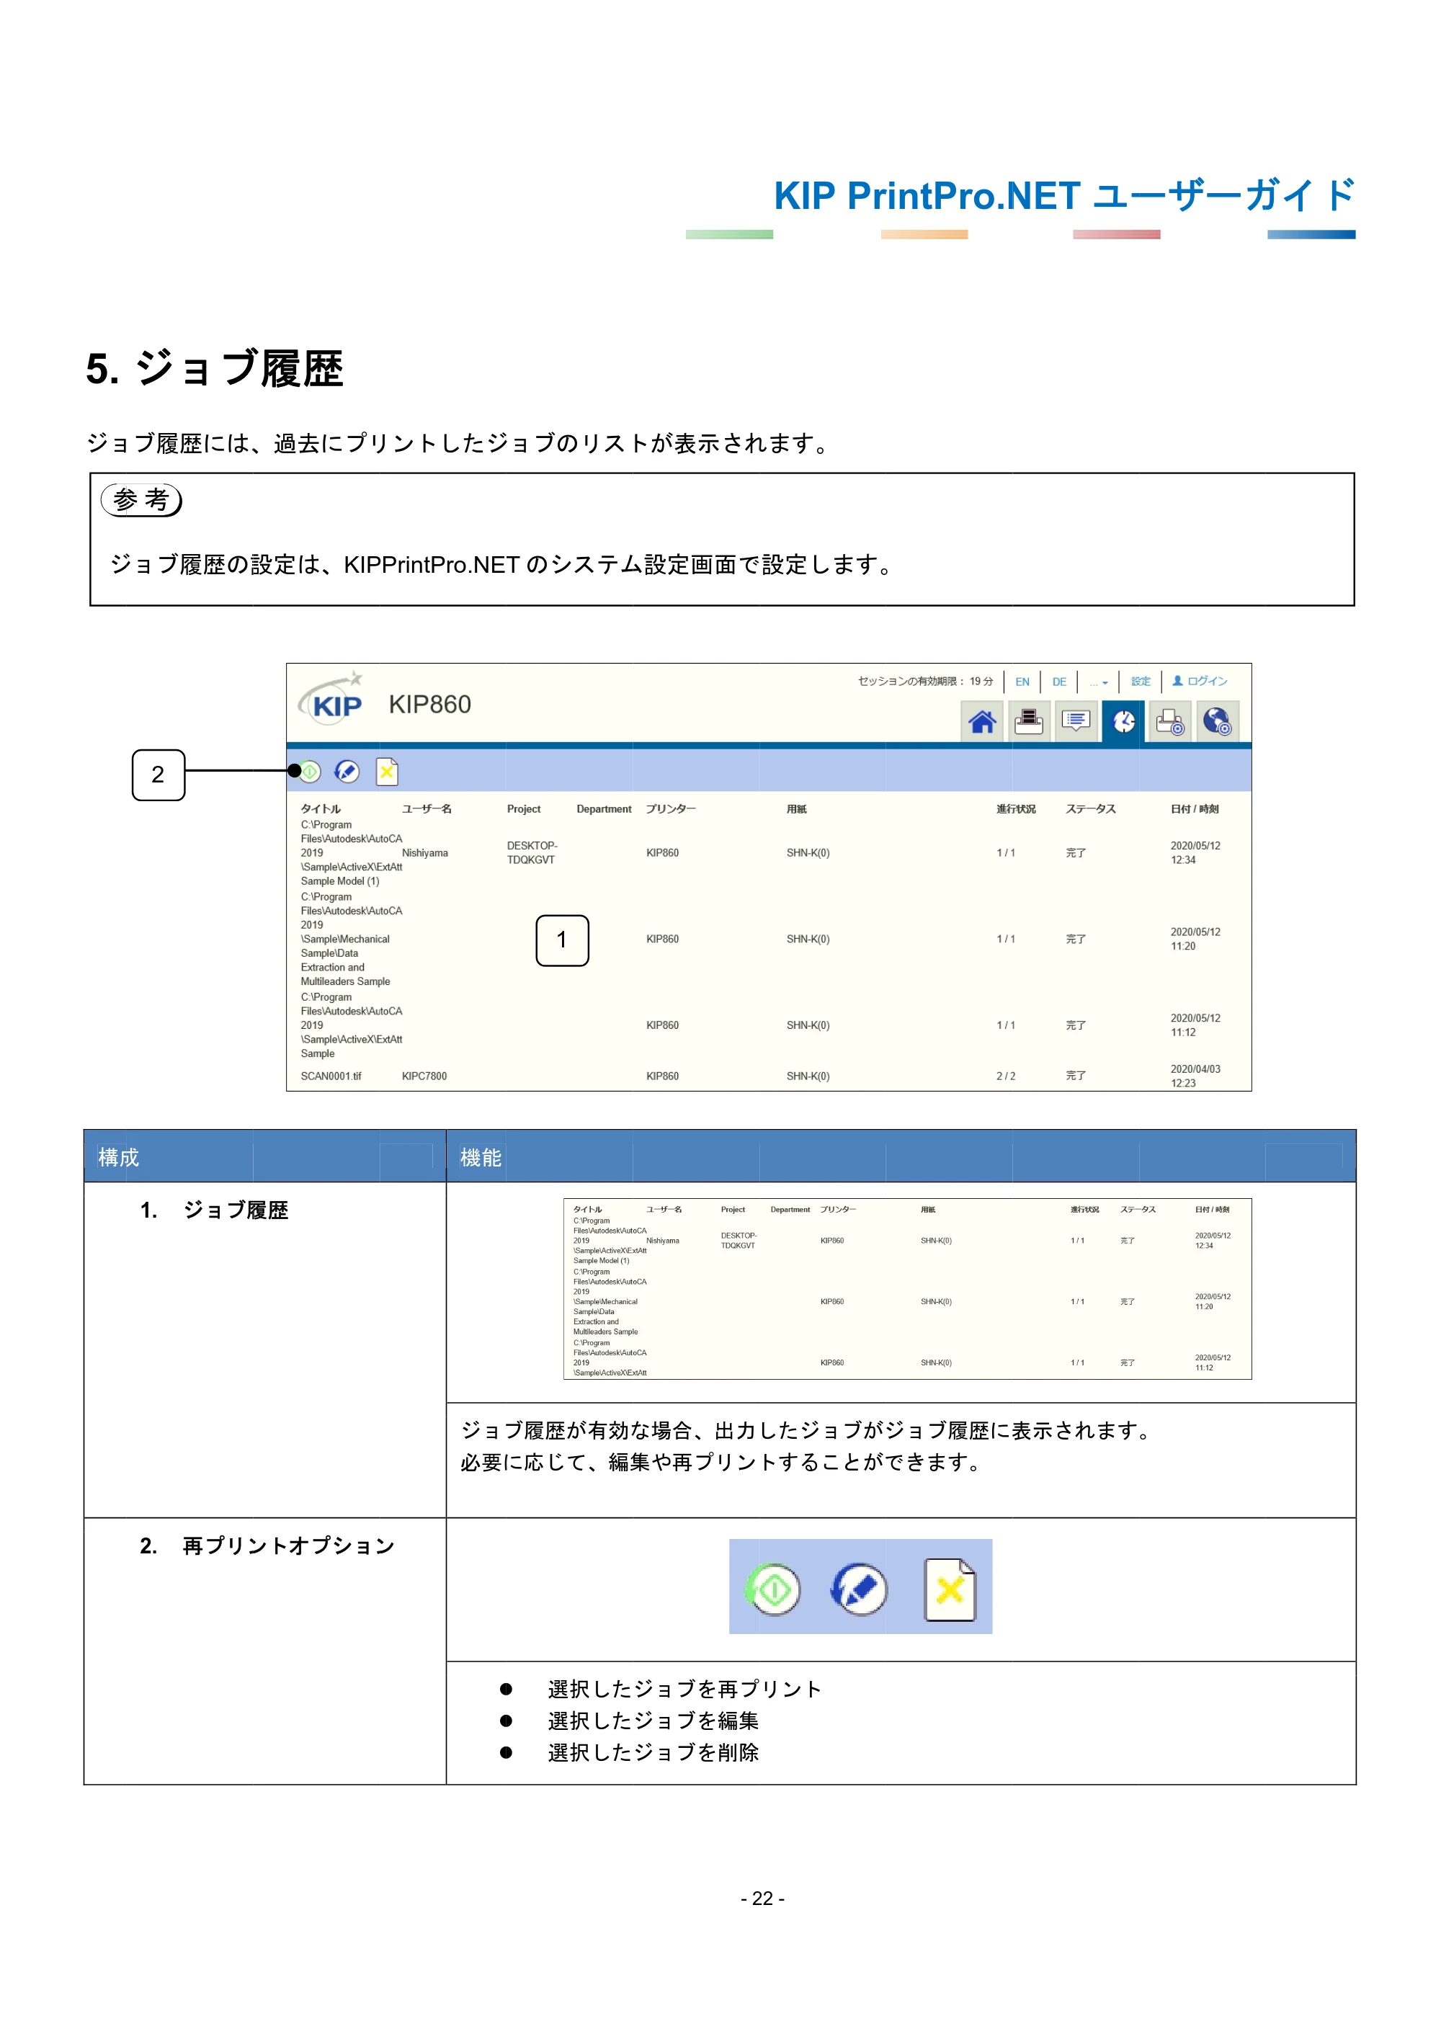Image resolution: width=1441 pixels, height=2039 pixels.
Task: Click the 2020/04/03 12:23 date cell
Action: (x=1195, y=1076)
